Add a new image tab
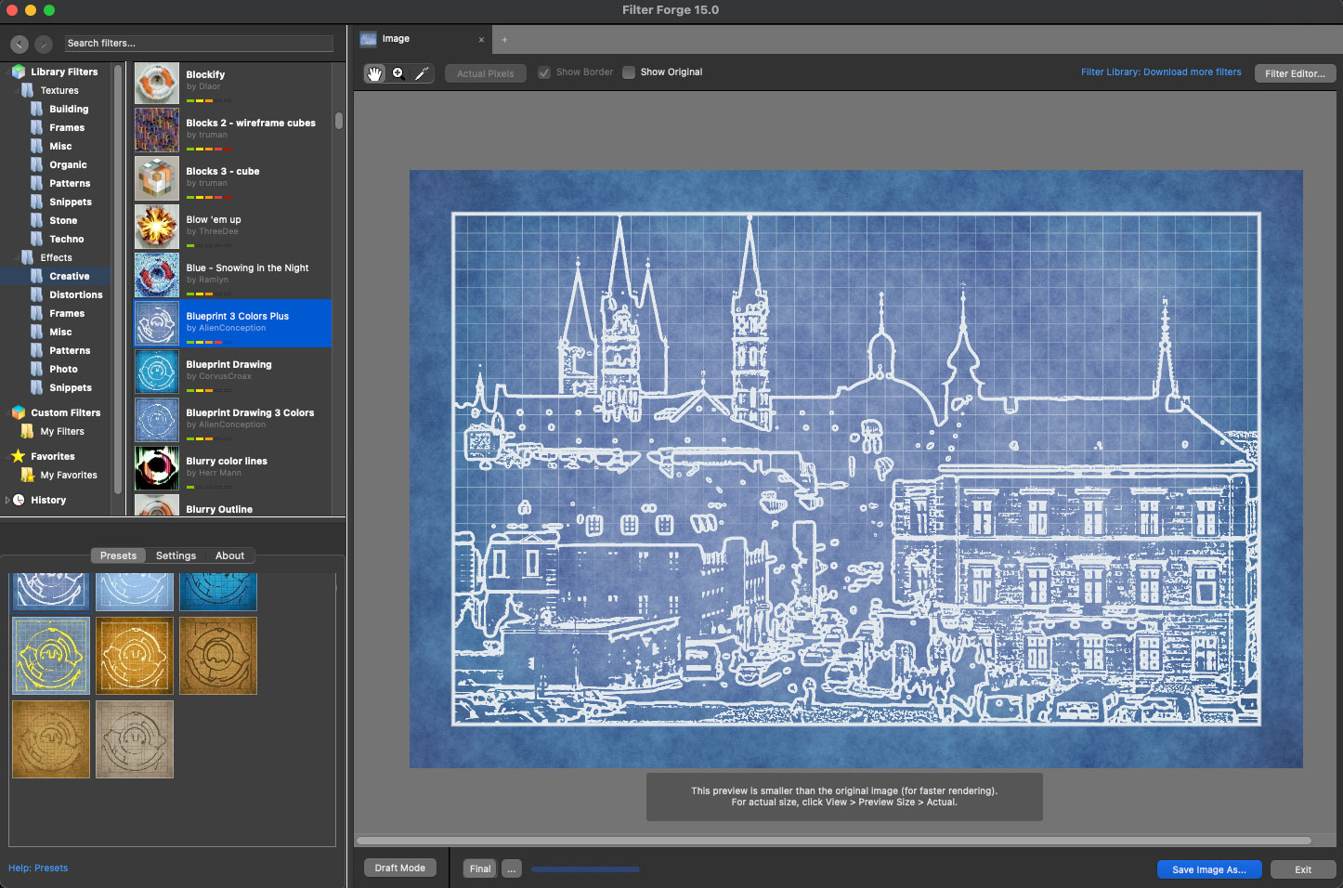This screenshot has height=888, width=1343. tap(504, 39)
